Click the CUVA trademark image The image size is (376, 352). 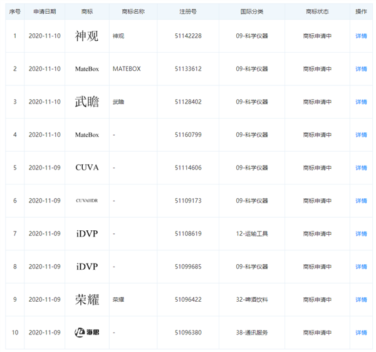[86, 168]
